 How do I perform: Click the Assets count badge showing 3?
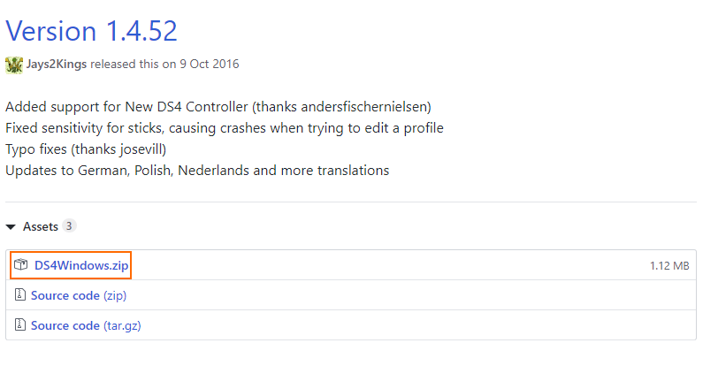[x=69, y=225]
